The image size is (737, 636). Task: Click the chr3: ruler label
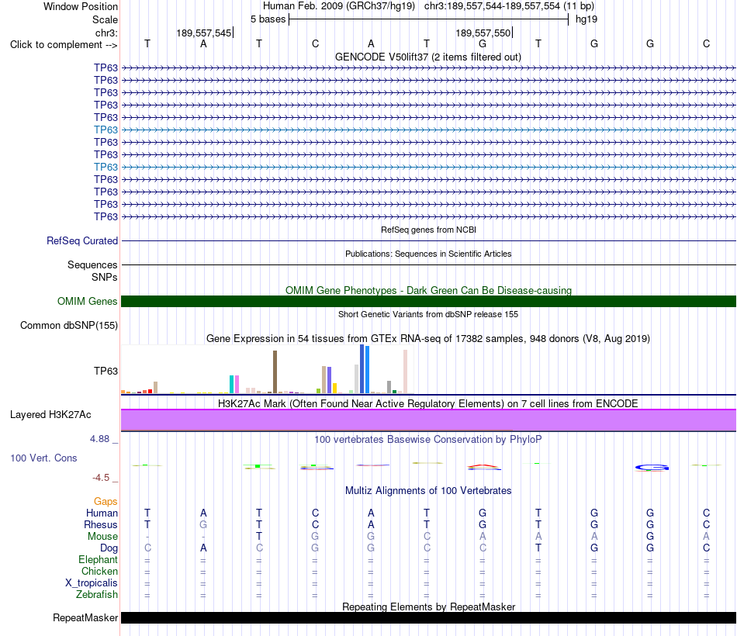point(106,33)
